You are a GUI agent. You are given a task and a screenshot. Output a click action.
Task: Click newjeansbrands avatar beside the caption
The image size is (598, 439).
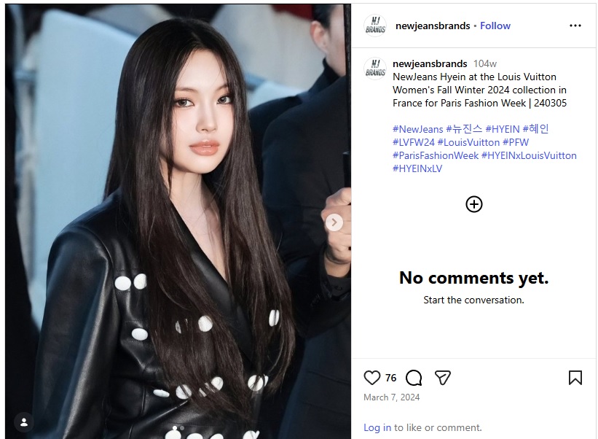pyautogui.click(x=376, y=69)
